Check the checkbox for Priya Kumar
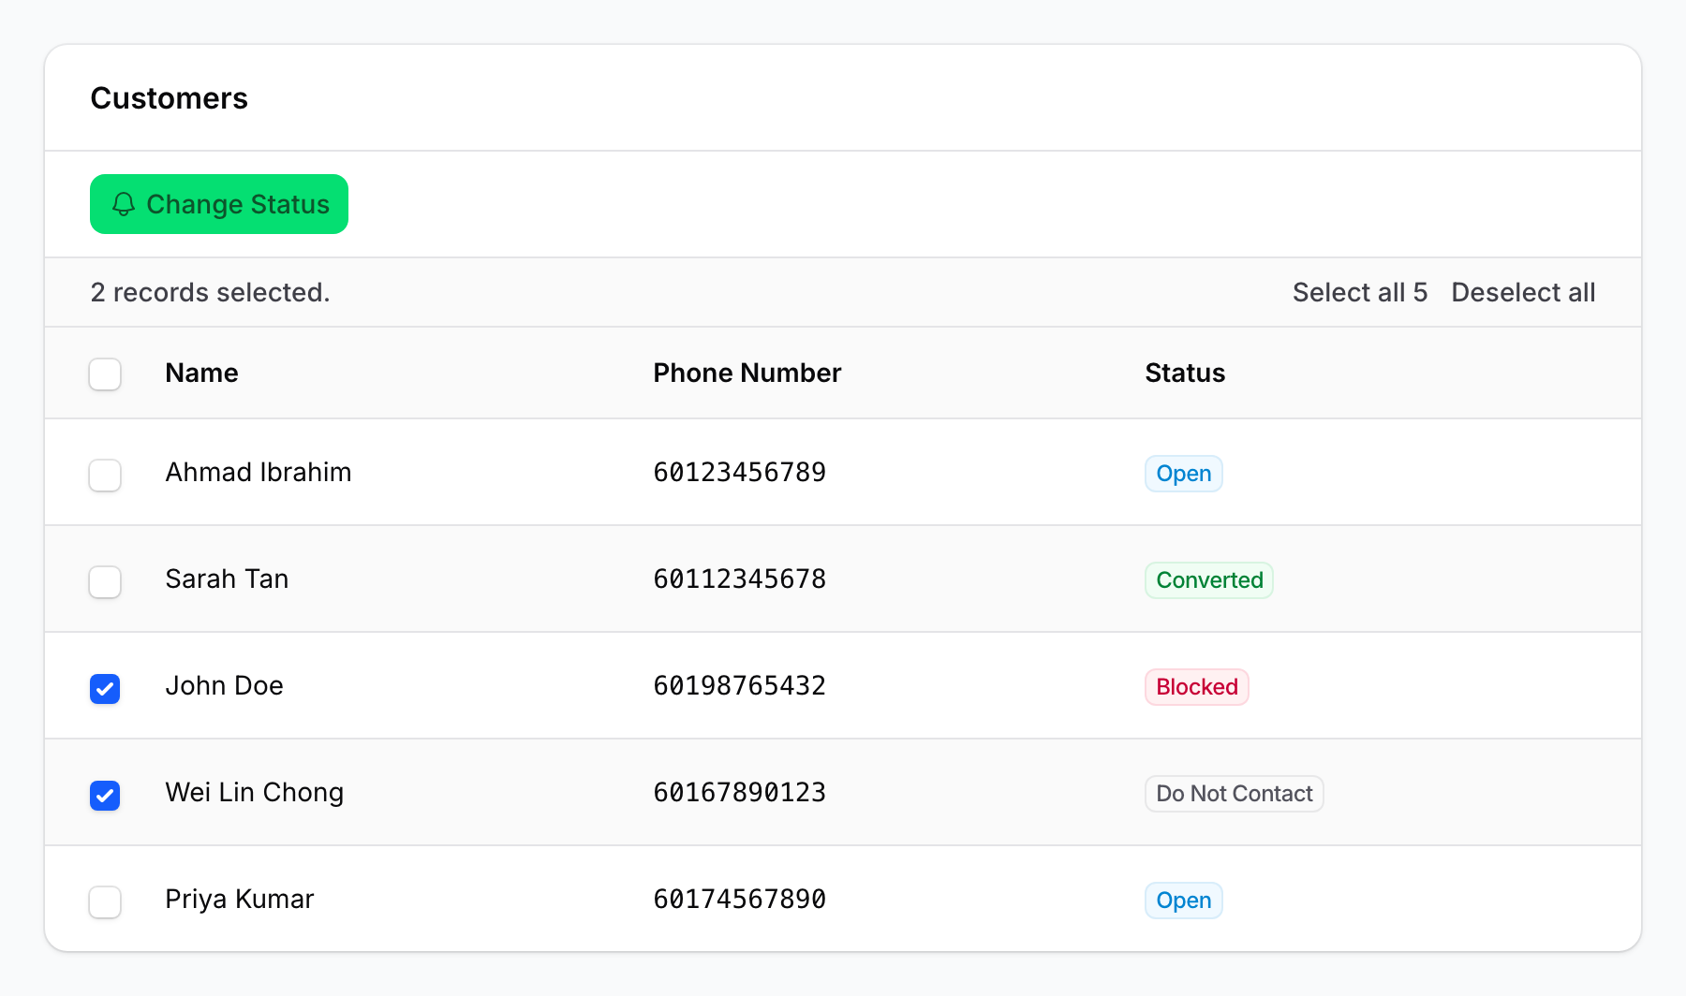 [x=105, y=902]
